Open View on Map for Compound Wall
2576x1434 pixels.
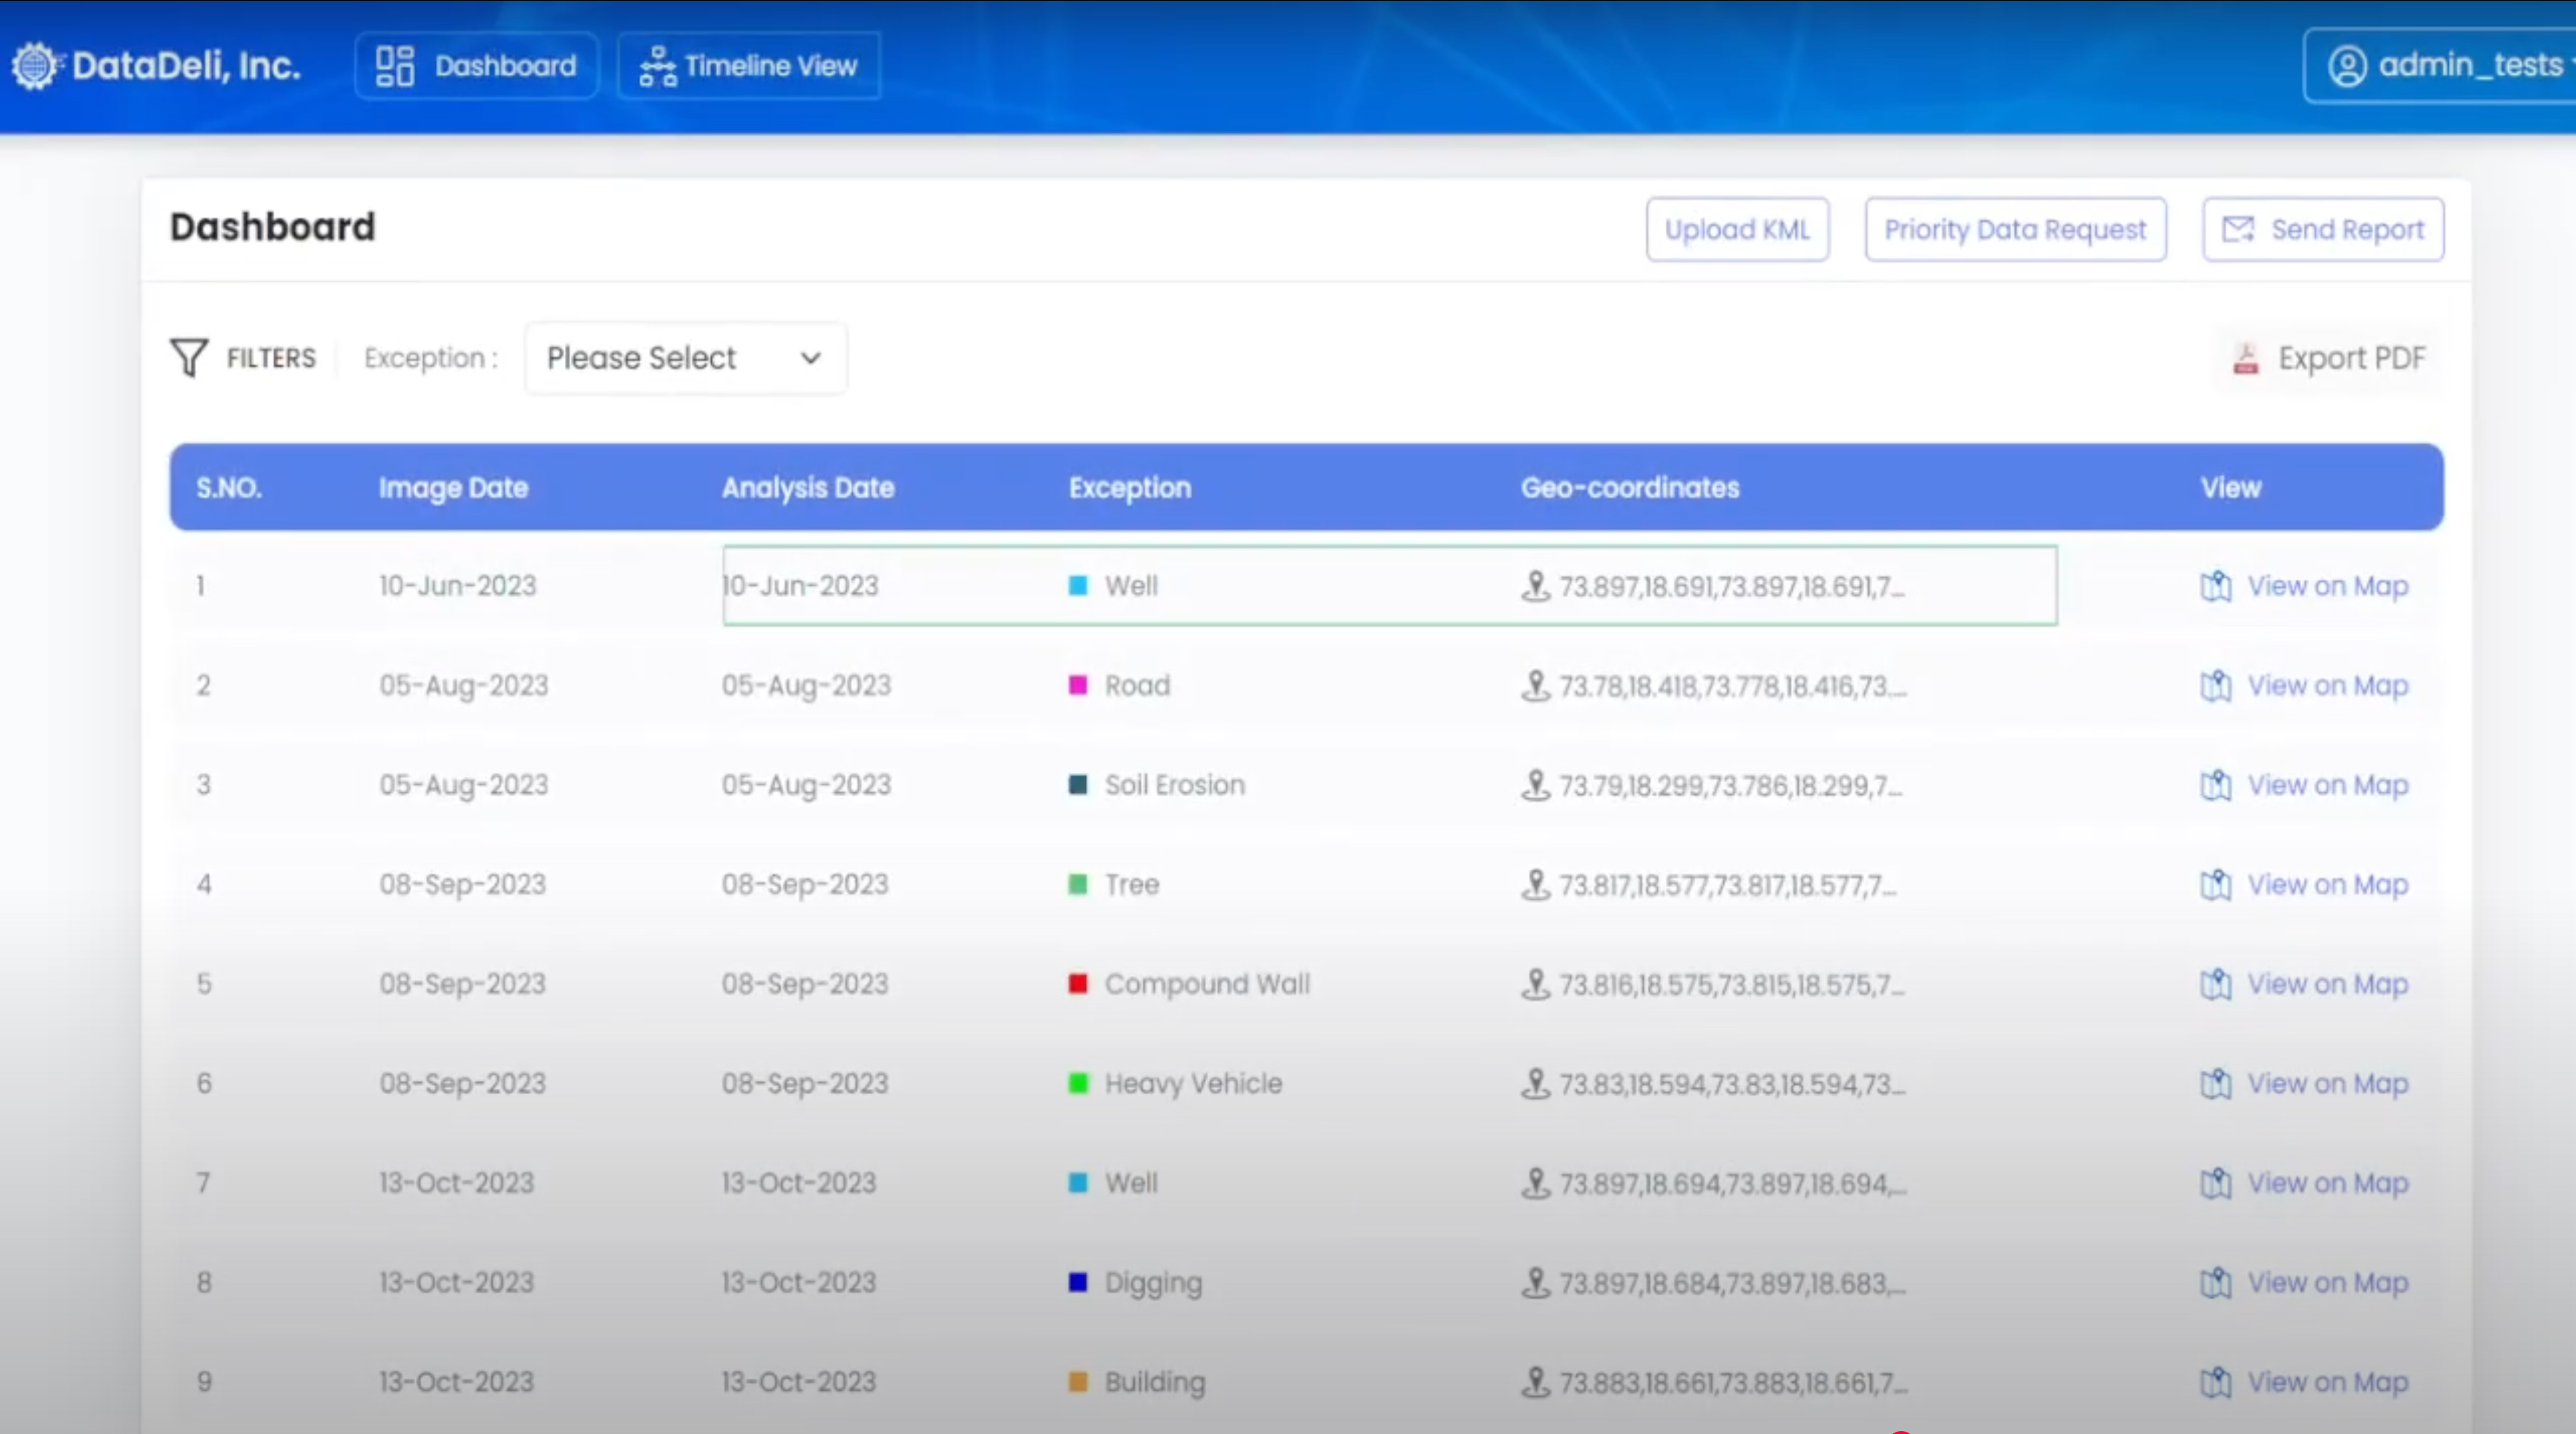point(2326,984)
